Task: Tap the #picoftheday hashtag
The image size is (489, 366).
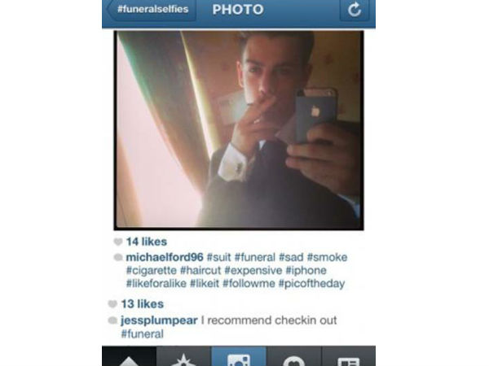Action: click(x=311, y=284)
